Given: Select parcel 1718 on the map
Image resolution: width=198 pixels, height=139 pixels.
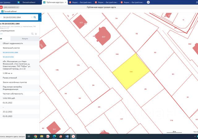Looking at the screenshot, I should pyautogui.click(x=171, y=120).
